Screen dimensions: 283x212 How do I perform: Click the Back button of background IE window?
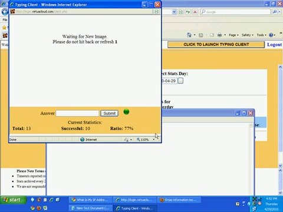(4, 12)
